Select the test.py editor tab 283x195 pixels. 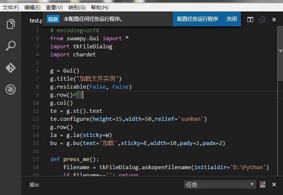pos(36,20)
